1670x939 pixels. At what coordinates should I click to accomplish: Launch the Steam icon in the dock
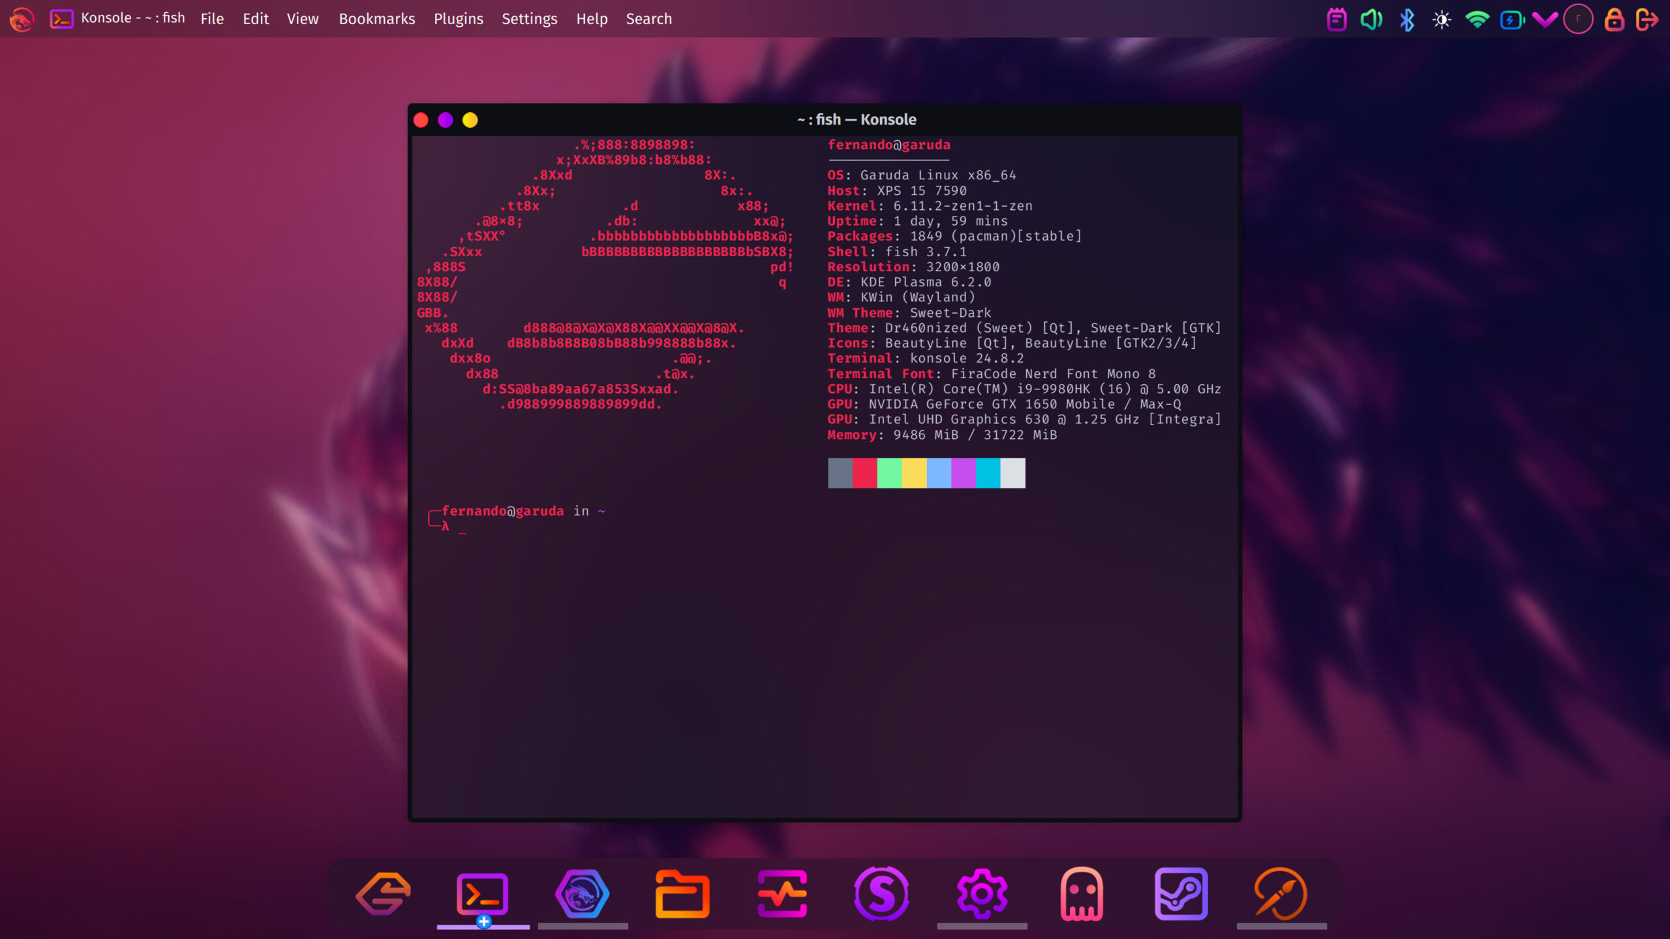tap(1181, 894)
